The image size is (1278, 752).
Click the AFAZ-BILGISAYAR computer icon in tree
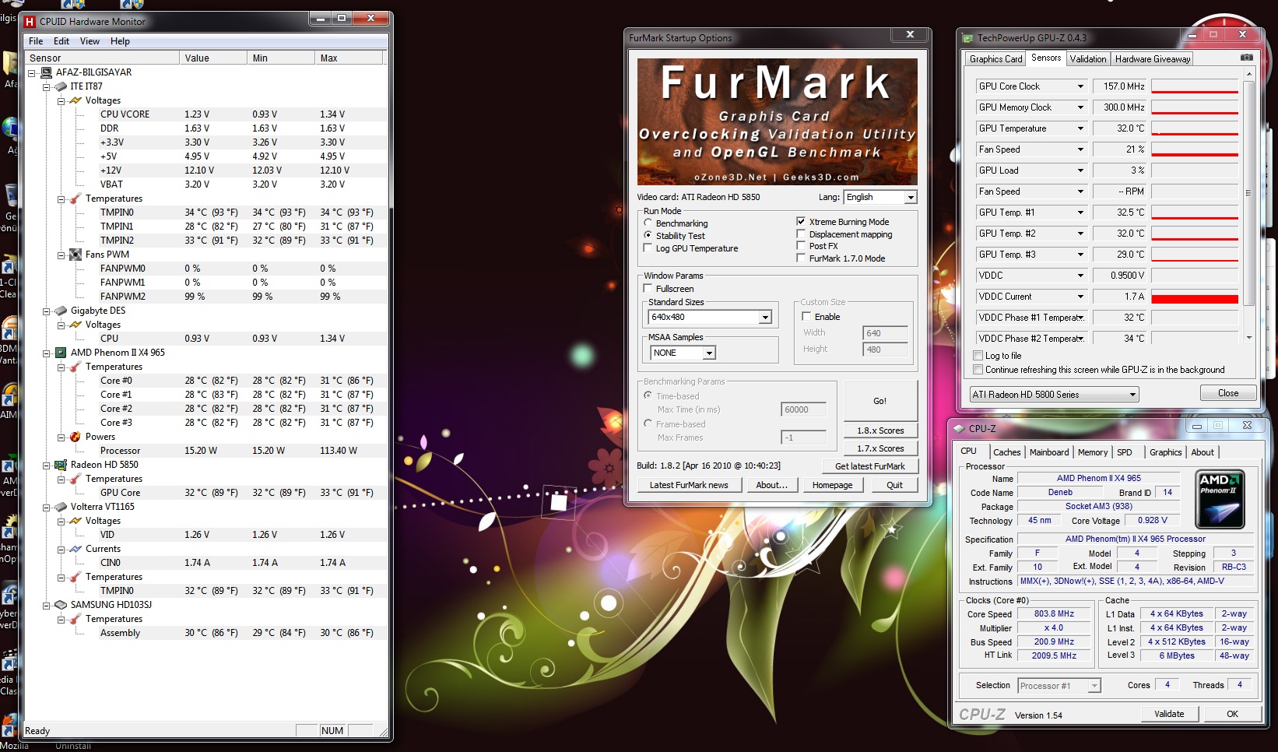(47, 72)
